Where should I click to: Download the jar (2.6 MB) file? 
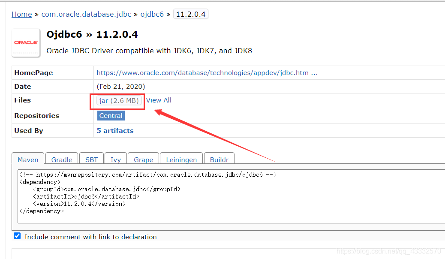point(119,100)
